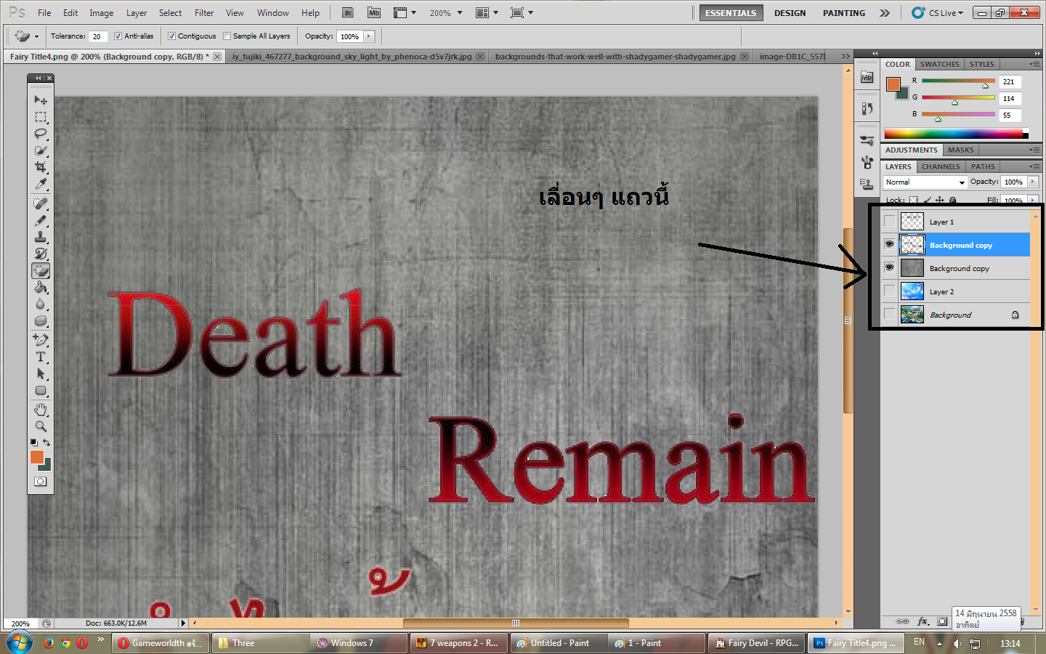Open the Layers panel opacity slider arrow
The height and width of the screenshot is (654, 1046).
tap(1032, 182)
